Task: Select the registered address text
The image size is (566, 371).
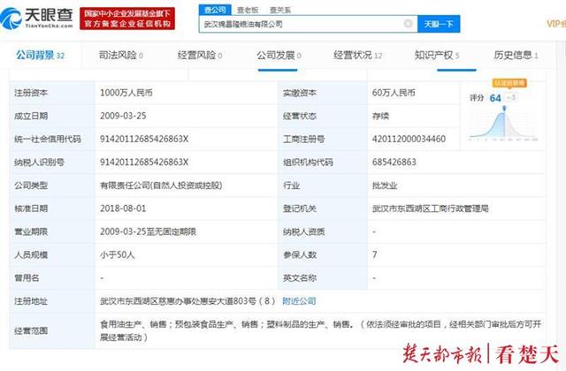Action: [x=187, y=301]
